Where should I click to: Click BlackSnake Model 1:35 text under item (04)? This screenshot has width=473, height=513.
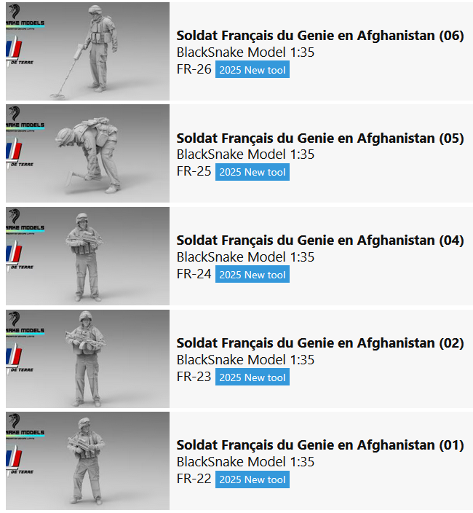(245, 257)
